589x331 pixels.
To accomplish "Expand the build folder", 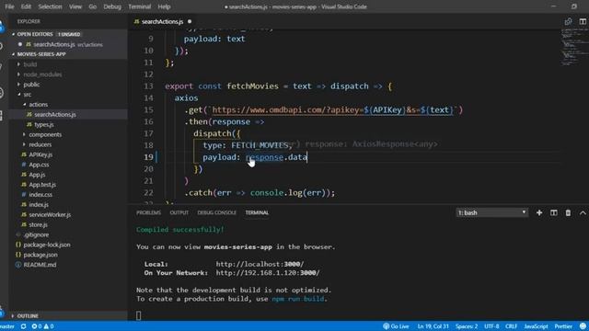I will 30,64.
